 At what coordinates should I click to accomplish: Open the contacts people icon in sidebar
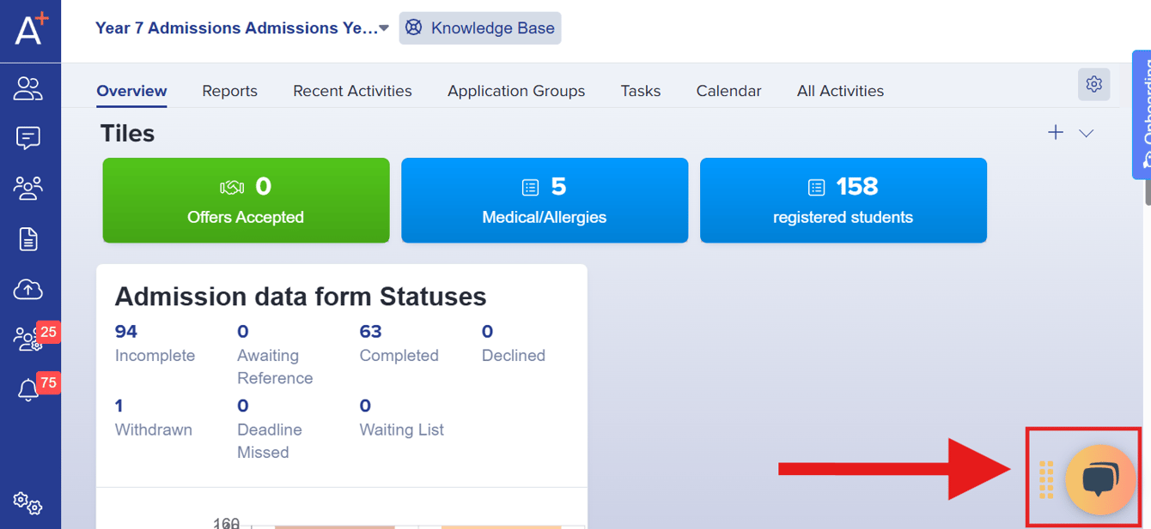[x=28, y=88]
